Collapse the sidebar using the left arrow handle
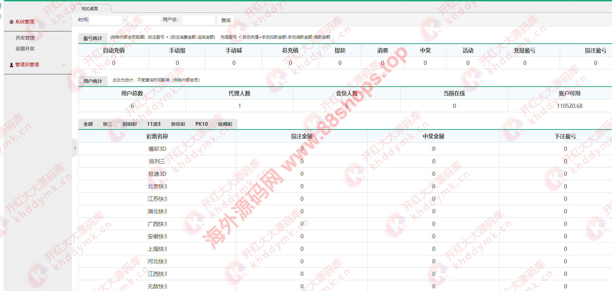Screen dimensions: 612x291 pos(75,148)
